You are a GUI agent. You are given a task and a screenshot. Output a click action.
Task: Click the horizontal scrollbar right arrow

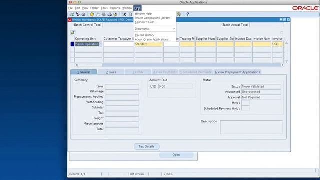(x=282, y=65)
